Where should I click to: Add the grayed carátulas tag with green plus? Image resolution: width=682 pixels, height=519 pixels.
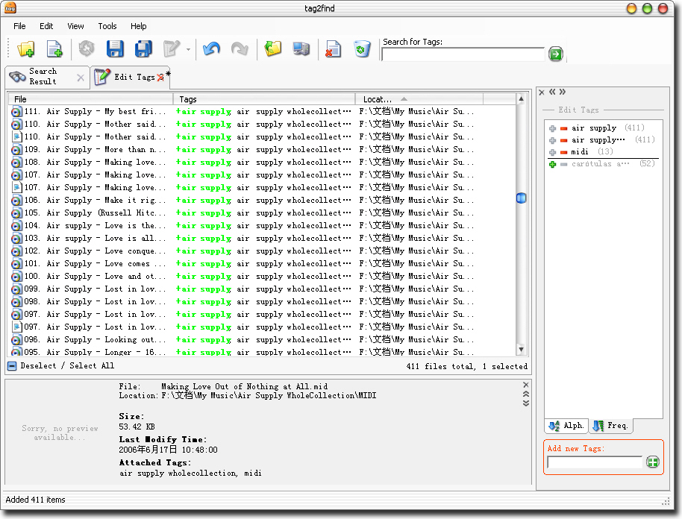tap(553, 164)
